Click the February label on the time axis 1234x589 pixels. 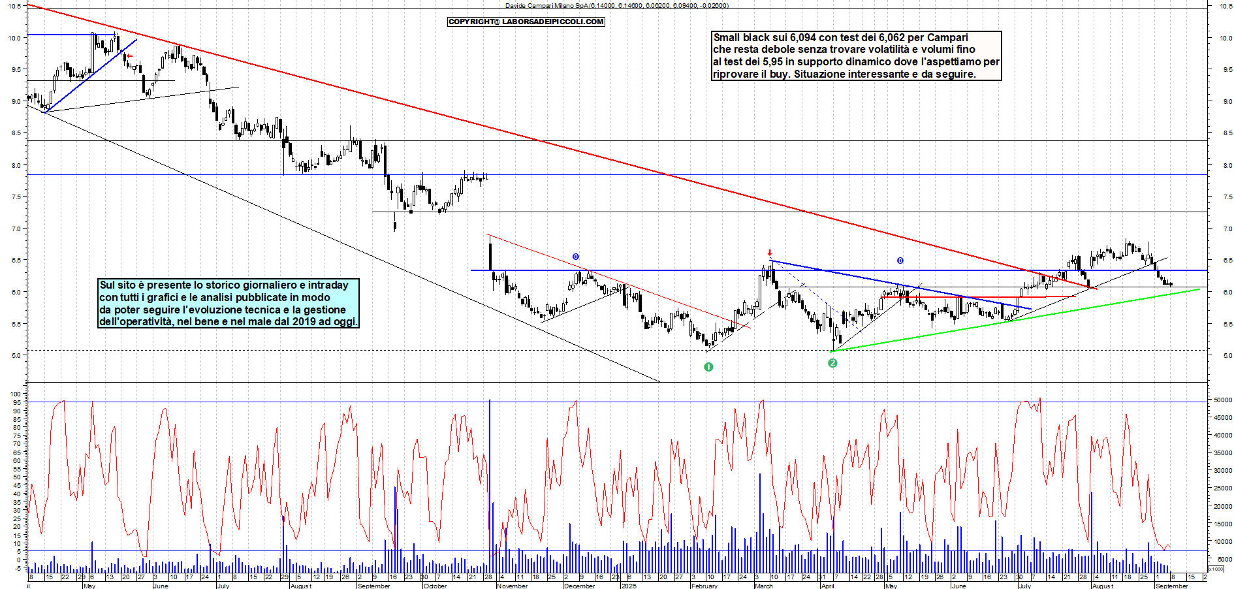click(x=704, y=586)
